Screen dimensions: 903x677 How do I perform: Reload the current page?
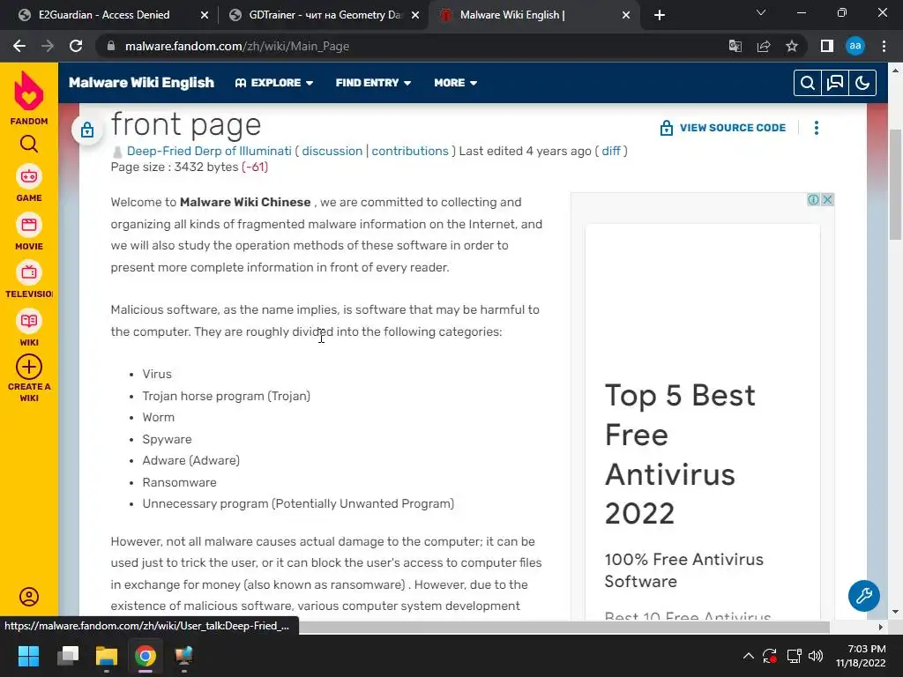[76, 46]
